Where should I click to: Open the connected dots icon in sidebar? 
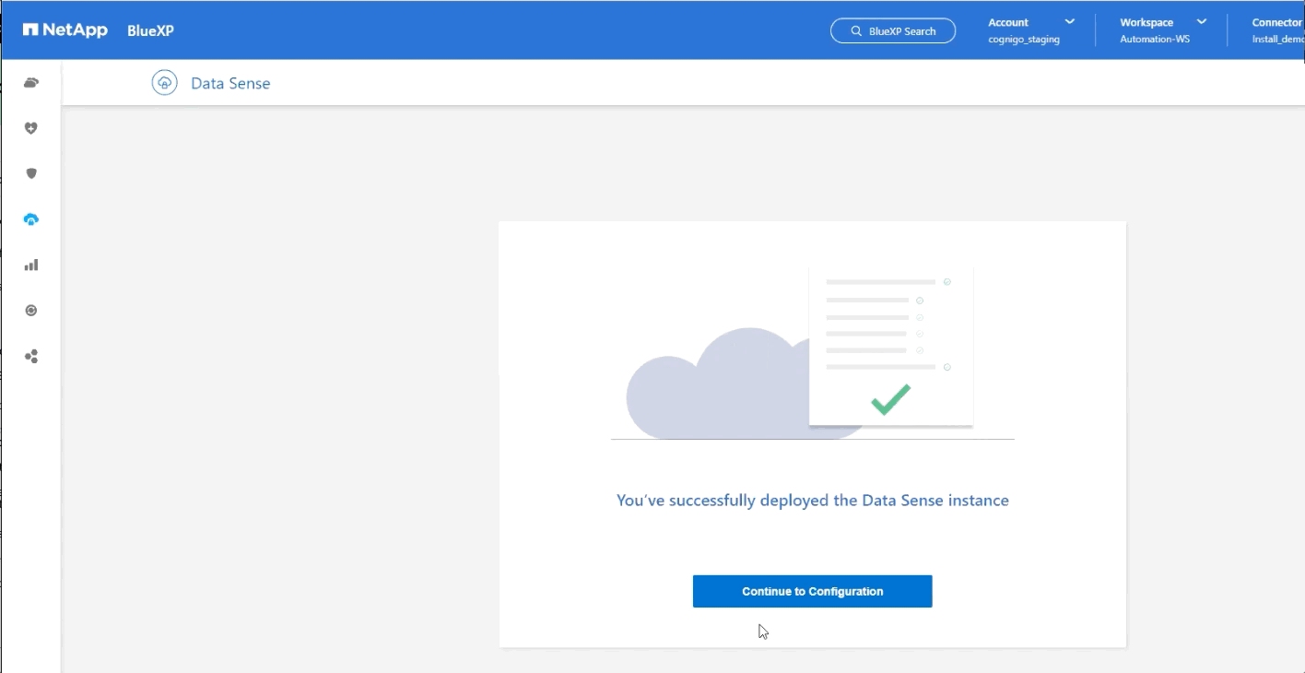tap(31, 357)
